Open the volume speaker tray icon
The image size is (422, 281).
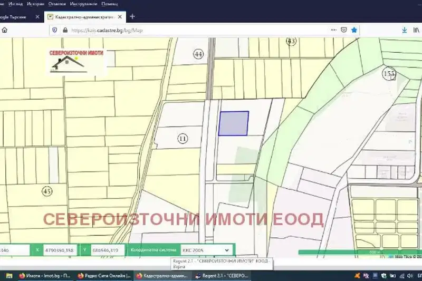pos(410,276)
